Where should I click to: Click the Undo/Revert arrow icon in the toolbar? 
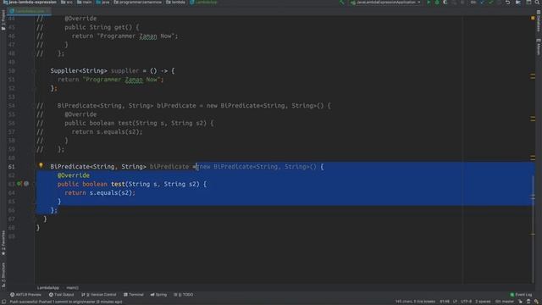[x=508, y=3]
